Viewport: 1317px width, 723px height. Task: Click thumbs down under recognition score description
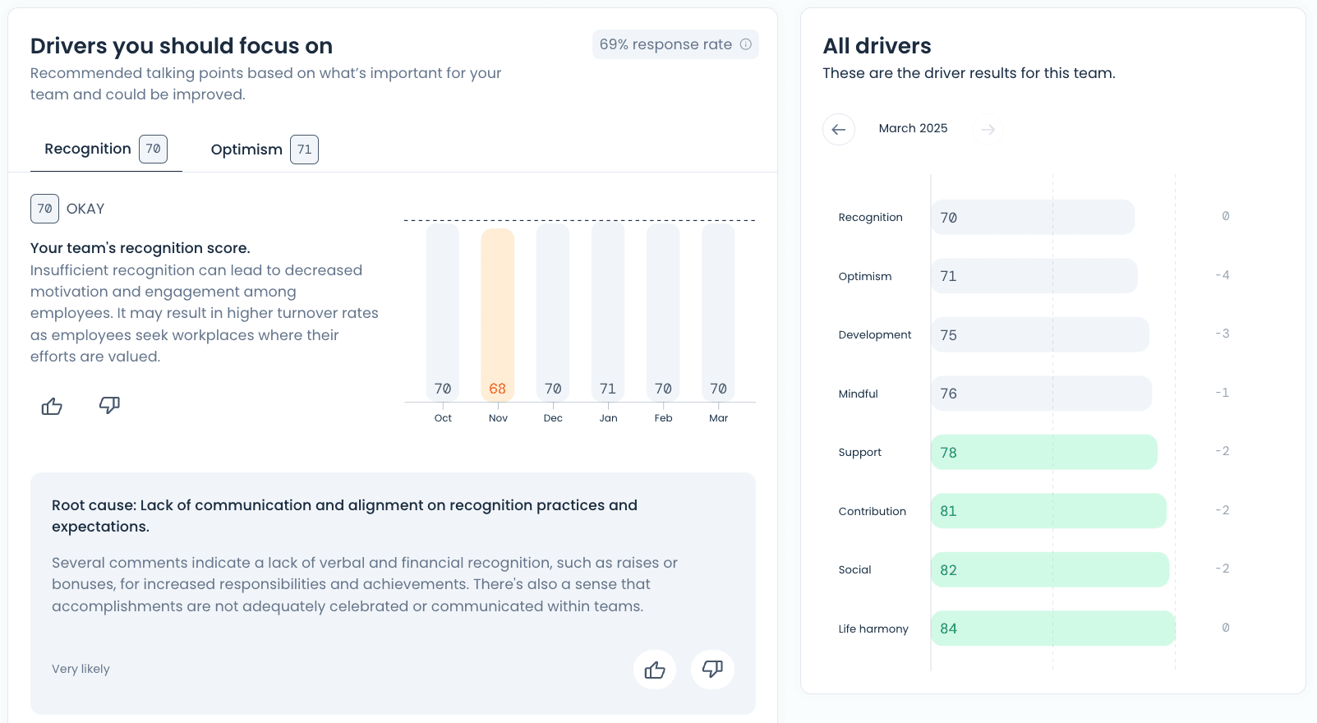[x=109, y=405]
